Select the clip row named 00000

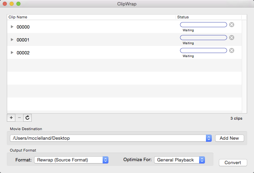tap(124, 27)
